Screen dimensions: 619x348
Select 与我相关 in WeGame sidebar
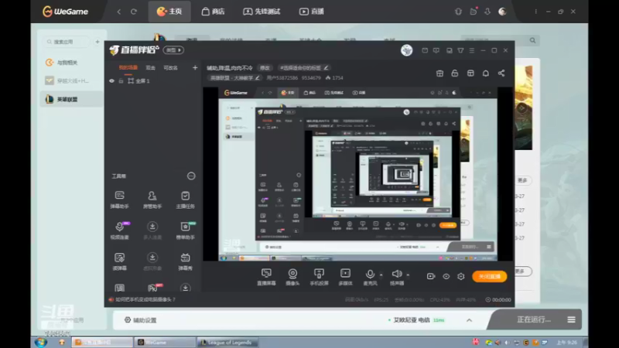pos(71,63)
